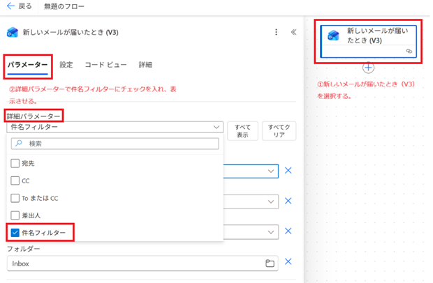Open the コード ビュー tab
433x283 pixels.
point(105,65)
